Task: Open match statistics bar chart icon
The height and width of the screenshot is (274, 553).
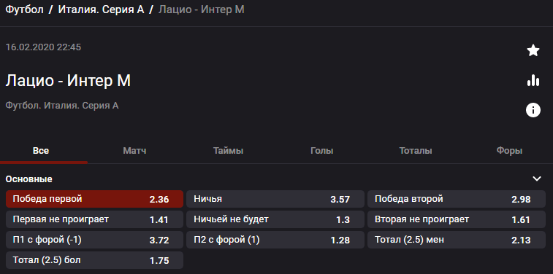Action: [533, 81]
